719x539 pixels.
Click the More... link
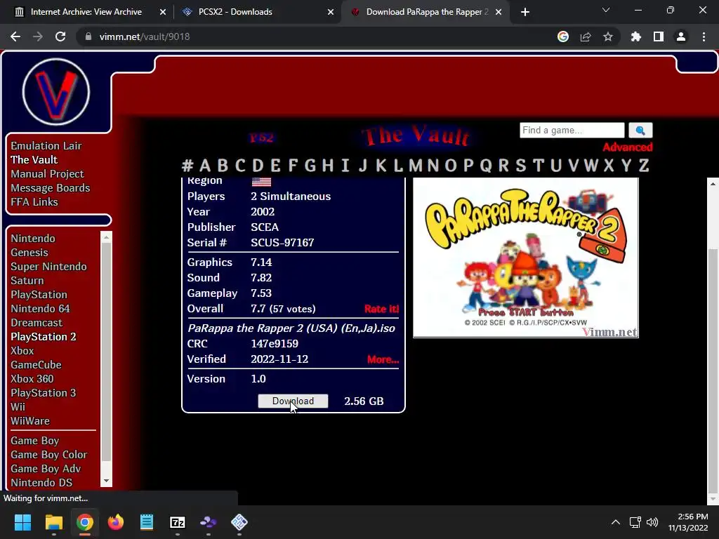[383, 359]
